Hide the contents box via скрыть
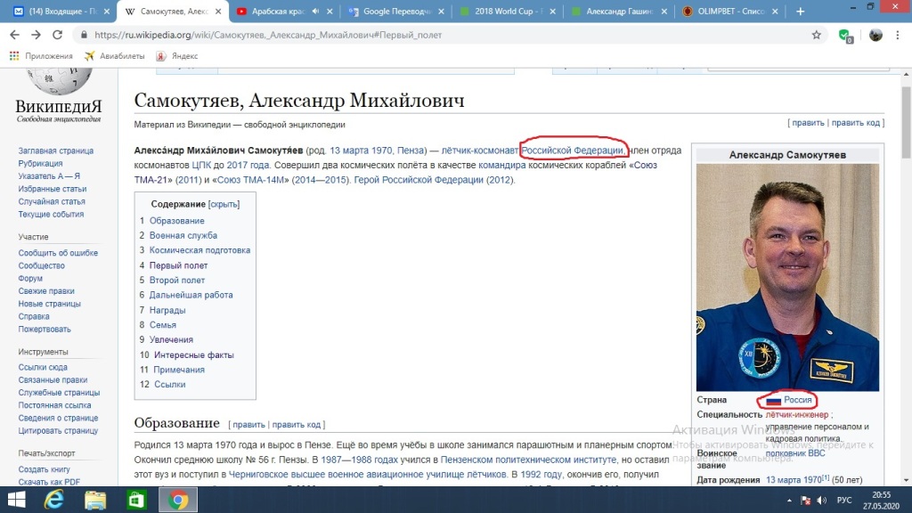 (224, 204)
